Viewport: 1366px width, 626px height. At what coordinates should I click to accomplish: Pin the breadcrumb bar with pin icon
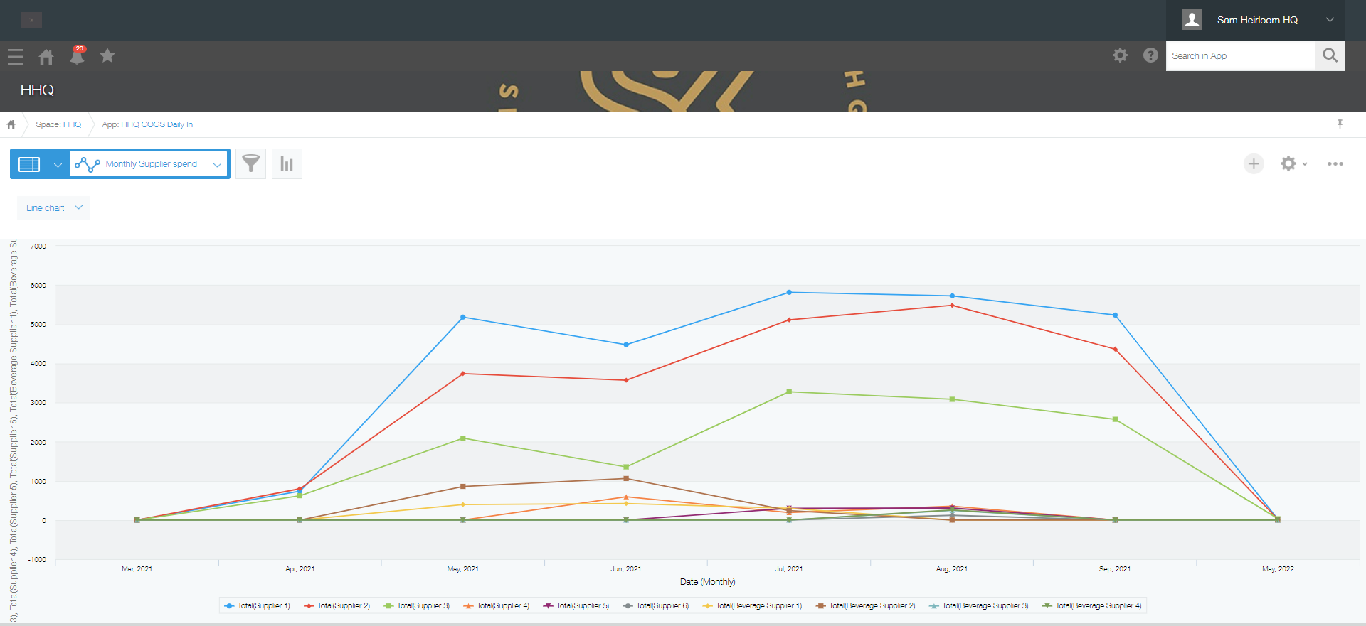point(1340,124)
